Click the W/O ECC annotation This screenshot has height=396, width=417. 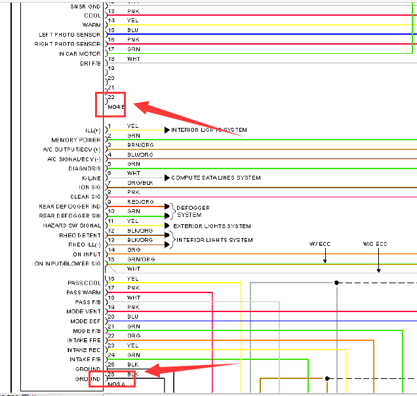375,244
